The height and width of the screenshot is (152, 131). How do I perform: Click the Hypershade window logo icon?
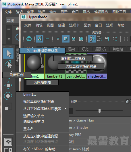pyautogui.click(x=24, y=17)
